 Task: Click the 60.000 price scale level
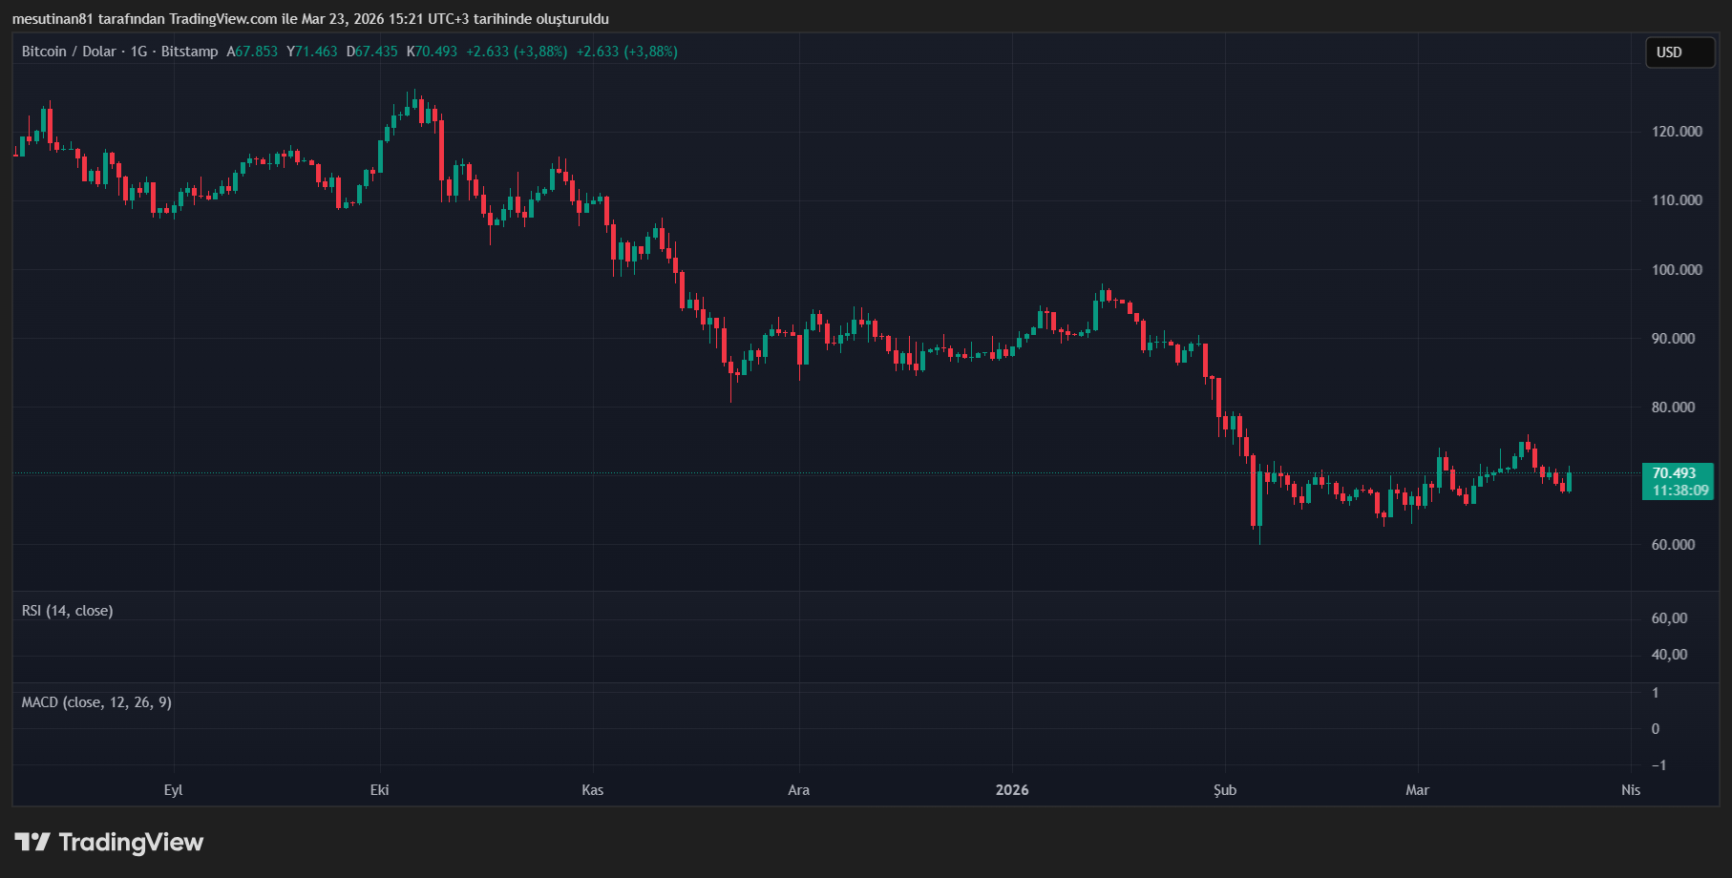click(x=1673, y=545)
